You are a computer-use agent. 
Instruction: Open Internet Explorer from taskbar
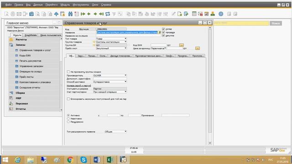pyautogui.click(x=18, y=160)
